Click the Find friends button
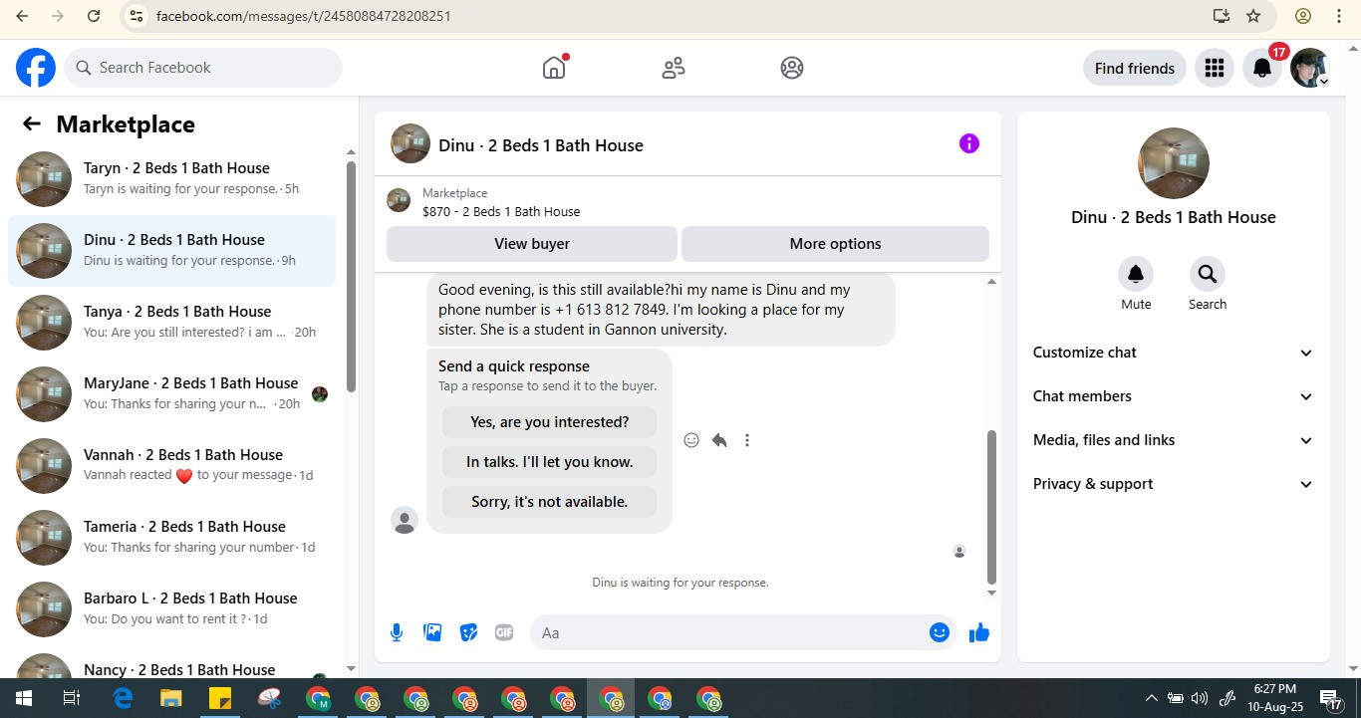 click(x=1134, y=68)
